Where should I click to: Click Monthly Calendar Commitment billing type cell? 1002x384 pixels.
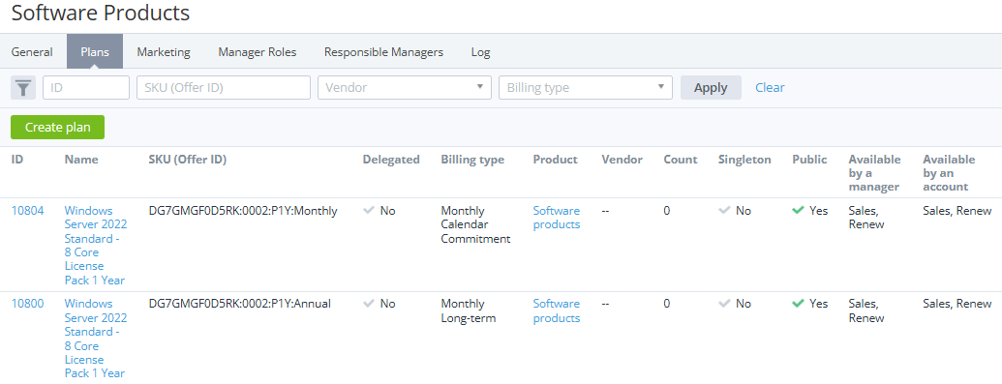point(475,225)
